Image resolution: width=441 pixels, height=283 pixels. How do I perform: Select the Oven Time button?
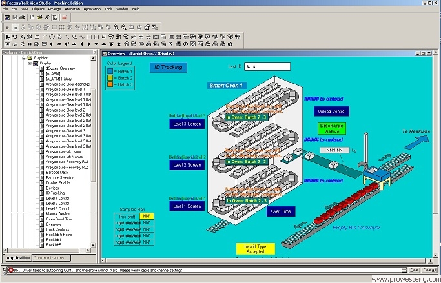pyautogui.click(x=281, y=211)
